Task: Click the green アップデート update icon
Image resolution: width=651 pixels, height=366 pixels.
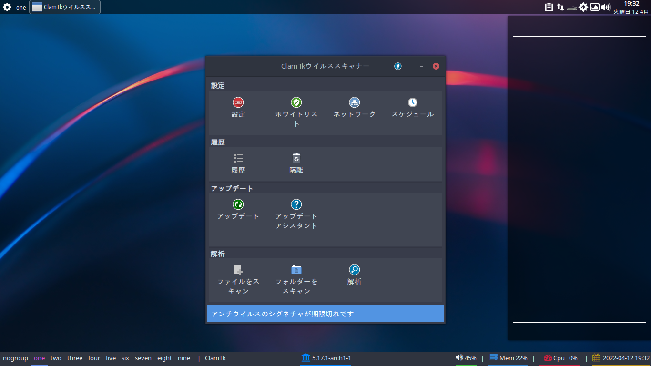Action: pos(238,204)
